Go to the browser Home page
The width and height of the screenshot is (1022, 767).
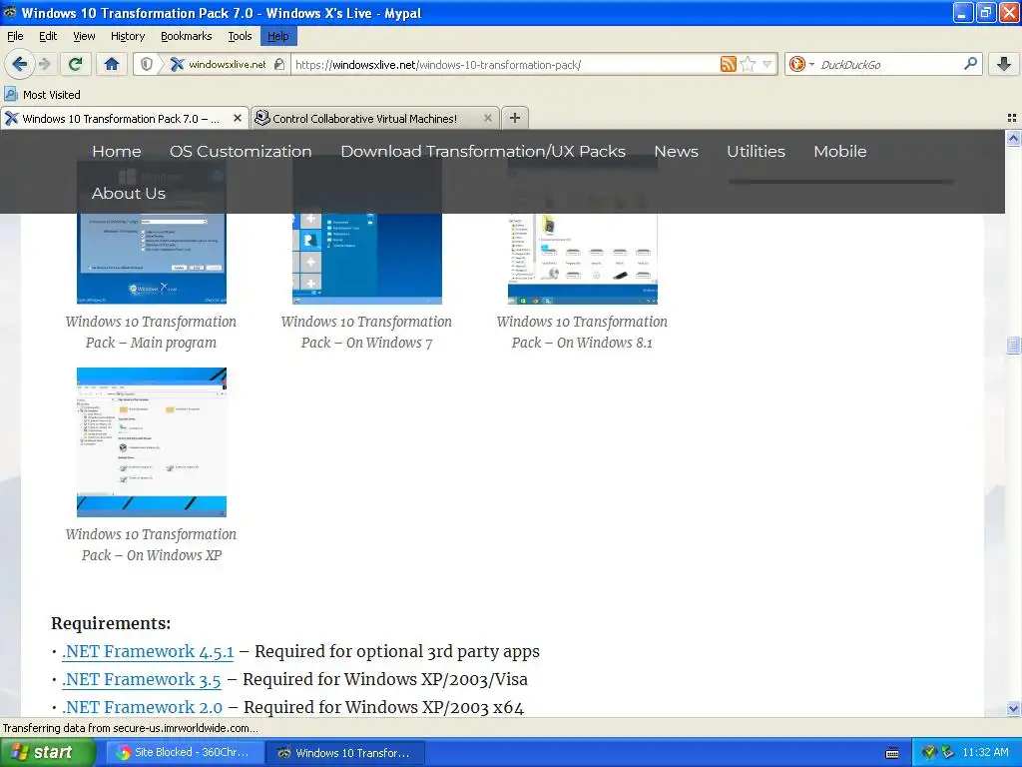click(x=112, y=64)
